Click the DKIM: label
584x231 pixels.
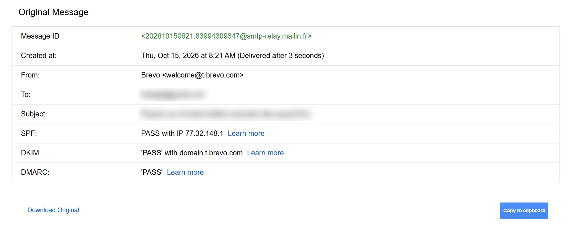coord(31,153)
